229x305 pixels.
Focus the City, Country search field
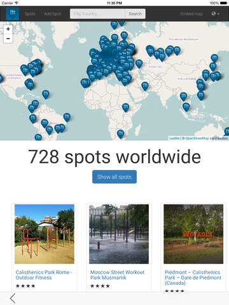click(x=98, y=13)
